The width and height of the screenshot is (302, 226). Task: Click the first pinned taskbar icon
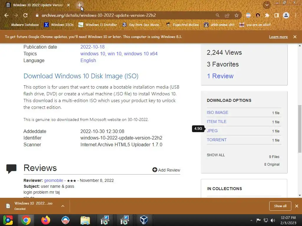tap(8, 220)
